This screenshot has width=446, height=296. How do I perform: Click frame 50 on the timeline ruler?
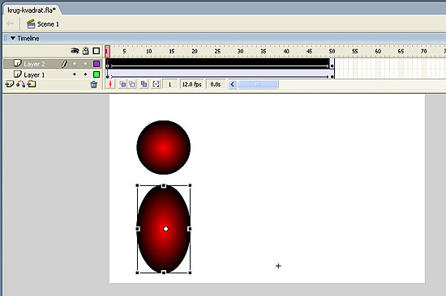[332, 51]
